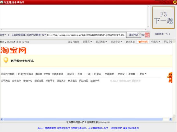Click the F3 下一题 button
This screenshot has height=132, width=177.
click(x=164, y=17)
